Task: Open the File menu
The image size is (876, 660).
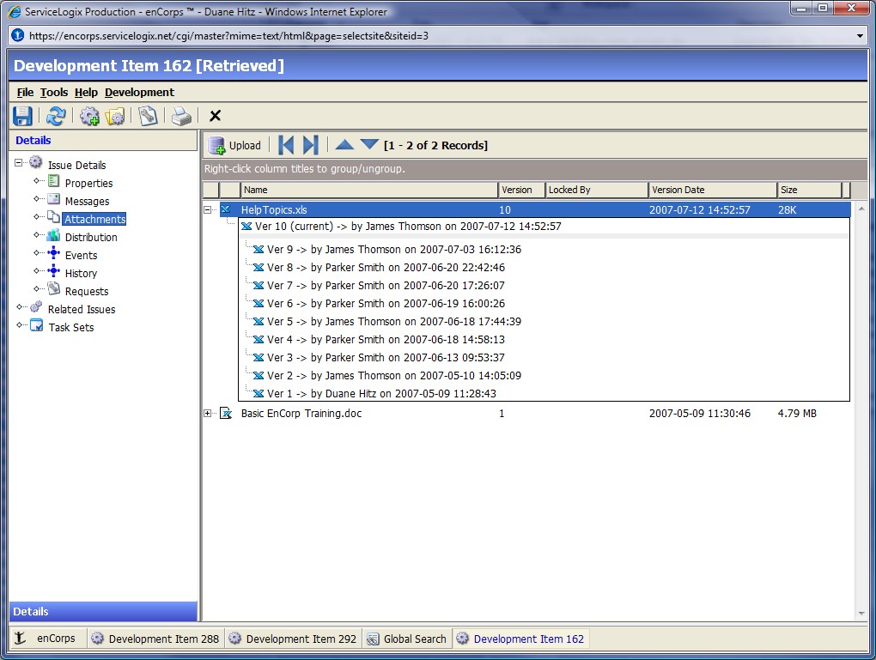Action: [x=25, y=92]
